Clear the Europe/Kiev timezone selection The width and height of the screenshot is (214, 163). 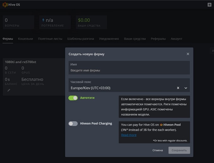[x=178, y=88]
